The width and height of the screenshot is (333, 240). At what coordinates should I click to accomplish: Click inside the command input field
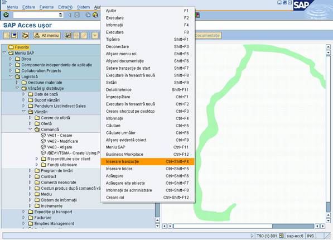36,15
